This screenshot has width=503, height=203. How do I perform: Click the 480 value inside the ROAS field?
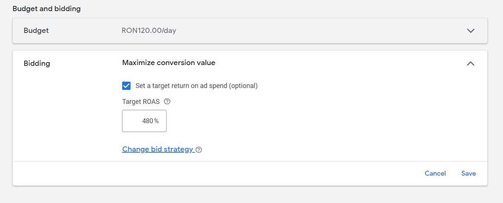click(x=148, y=121)
